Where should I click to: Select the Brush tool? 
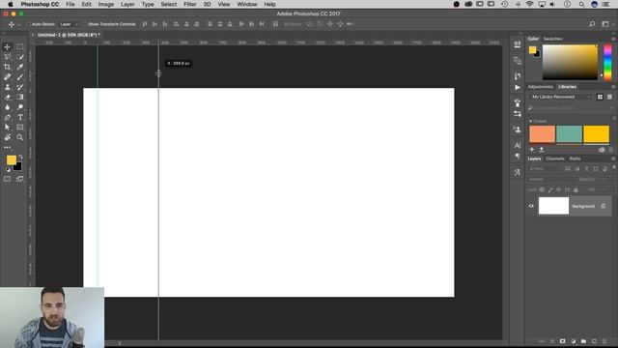(19, 77)
